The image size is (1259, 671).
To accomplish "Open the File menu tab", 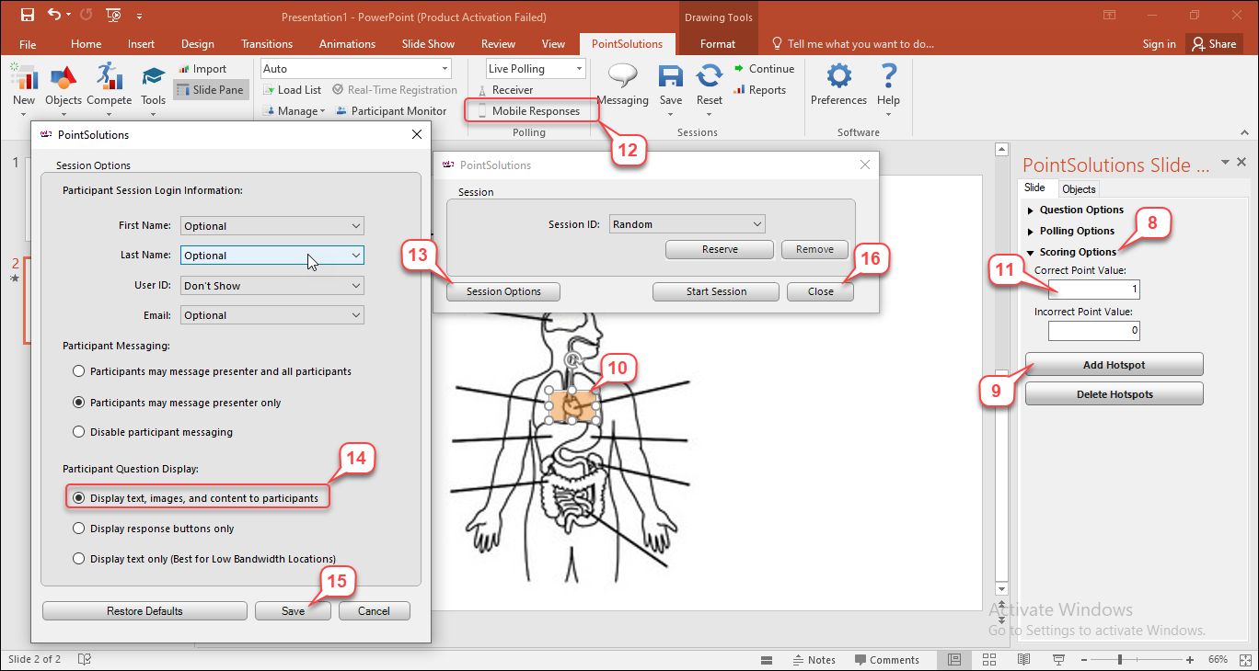I will tap(28, 44).
